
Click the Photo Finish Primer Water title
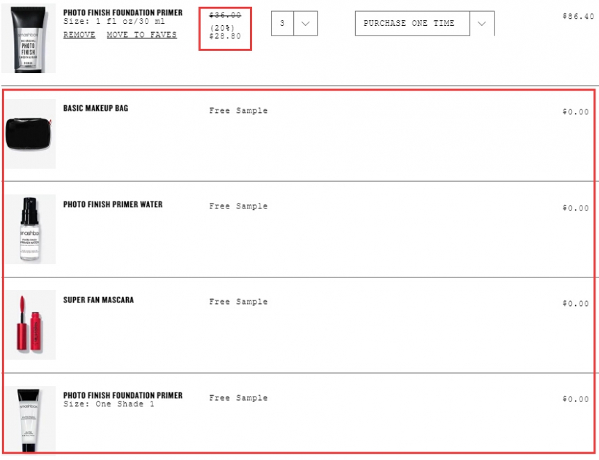coord(113,204)
